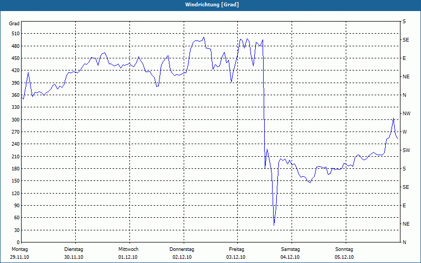This screenshot has width=421, height=263.
Task: Click the "NW" compass label
Action: click(x=406, y=114)
